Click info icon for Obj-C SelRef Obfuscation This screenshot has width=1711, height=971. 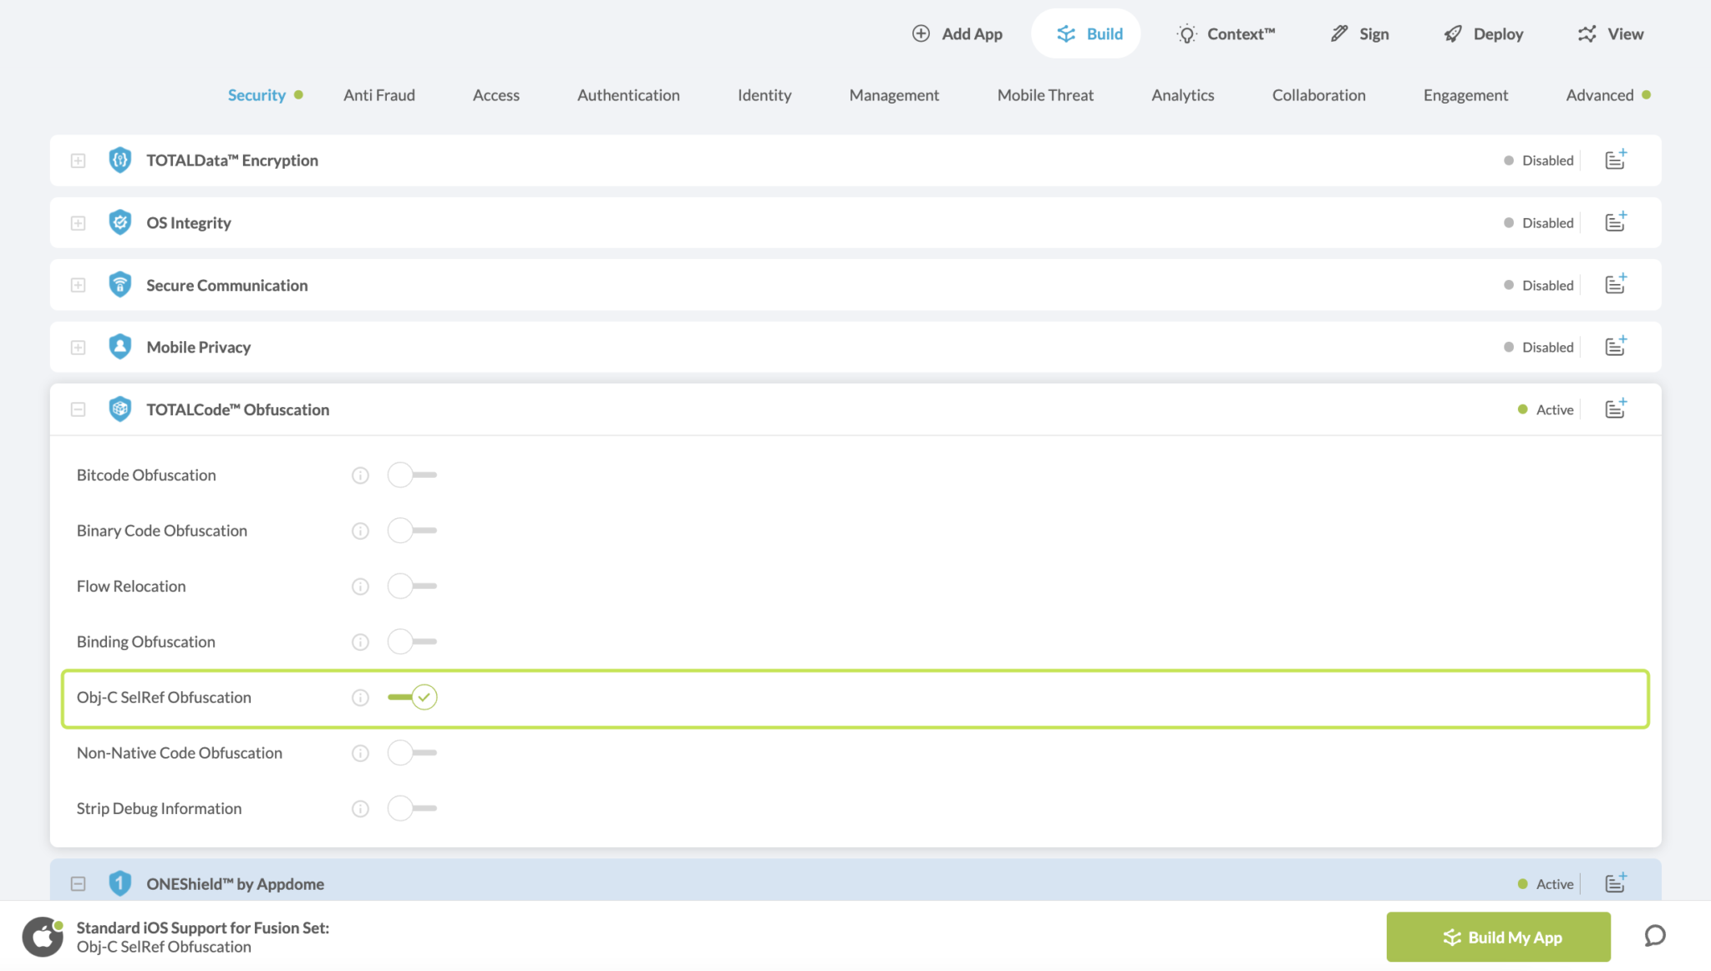[360, 698]
